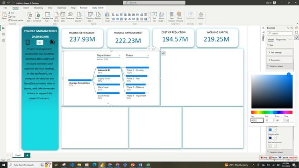Click the highlighted middle icon button on dashboard panel
The image size is (299, 168).
pos(40,42)
